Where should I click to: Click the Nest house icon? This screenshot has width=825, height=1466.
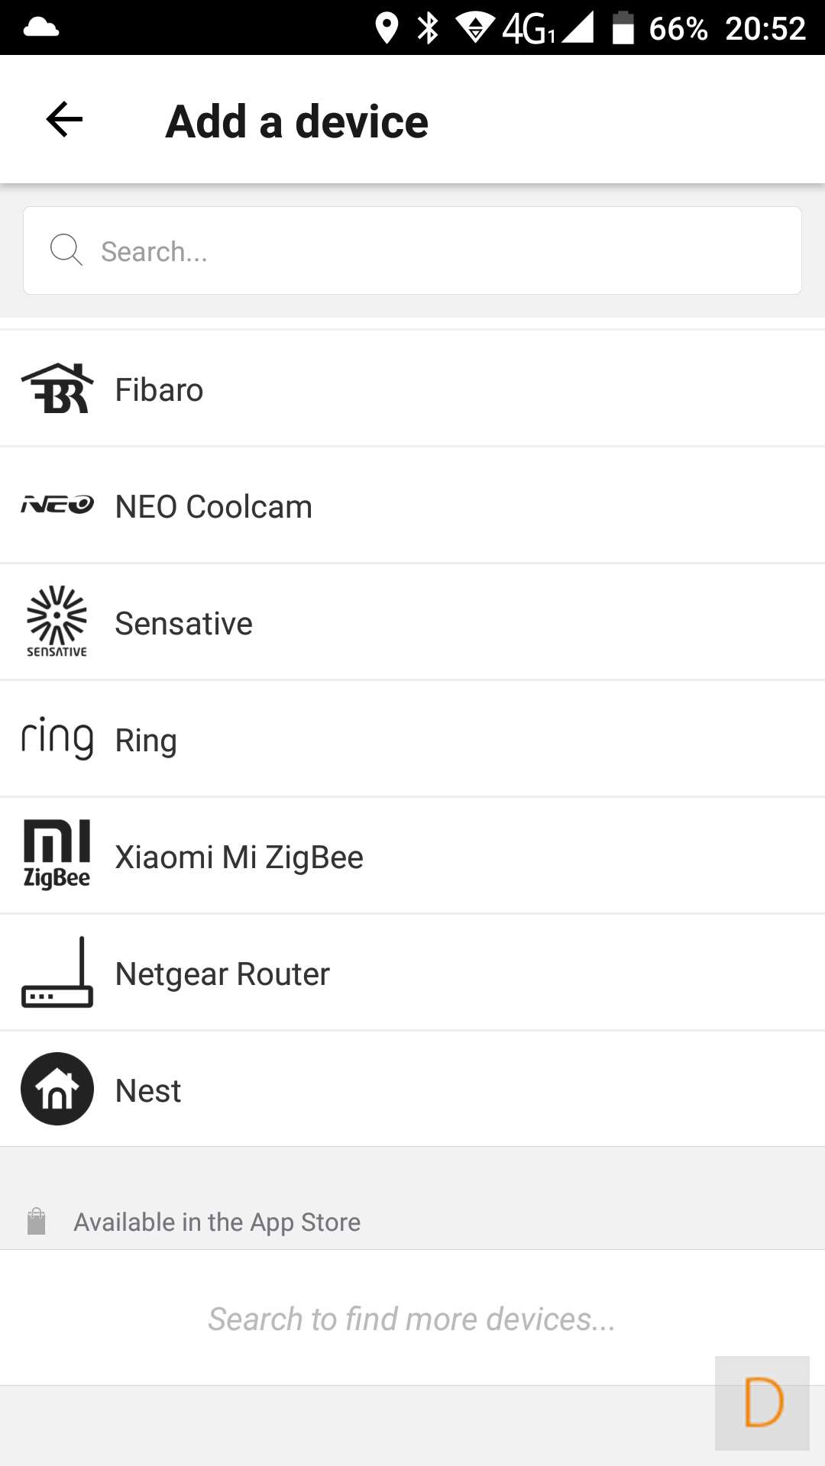[57, 1089]
